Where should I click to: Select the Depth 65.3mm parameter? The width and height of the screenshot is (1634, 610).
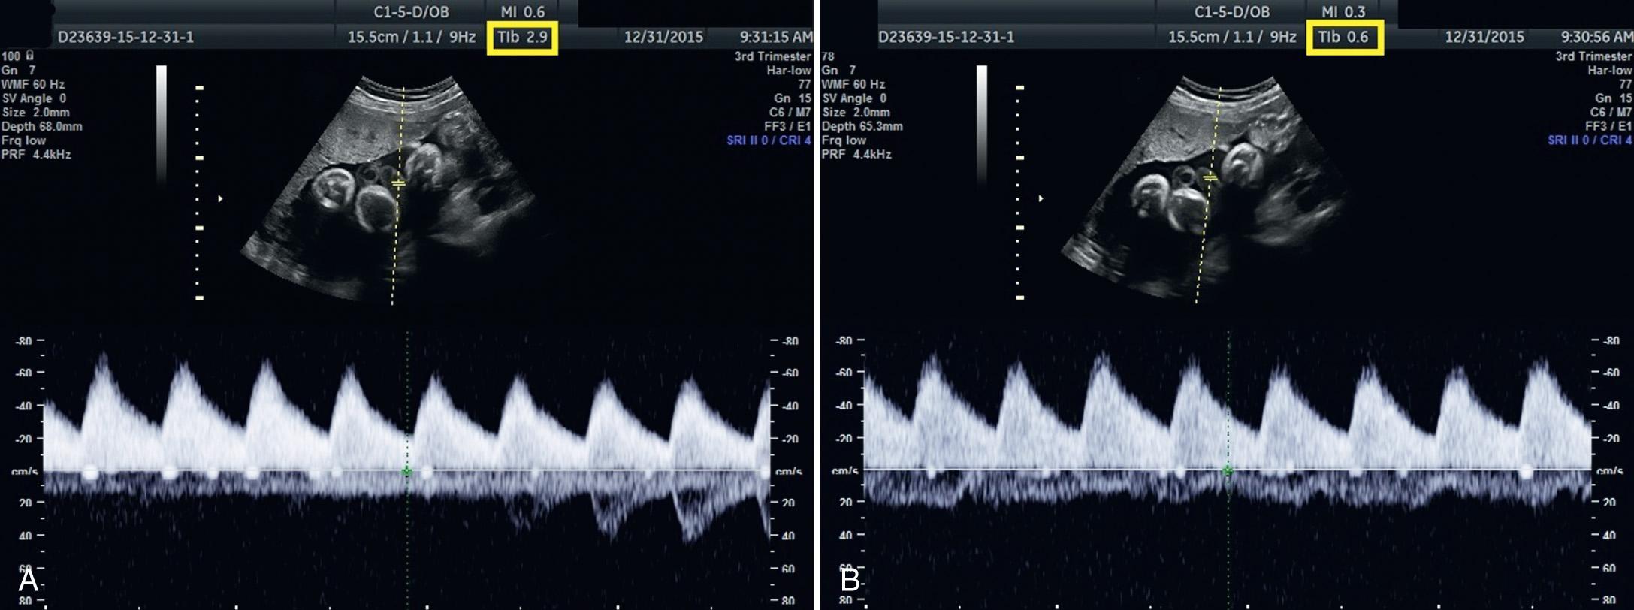point(862,126)
